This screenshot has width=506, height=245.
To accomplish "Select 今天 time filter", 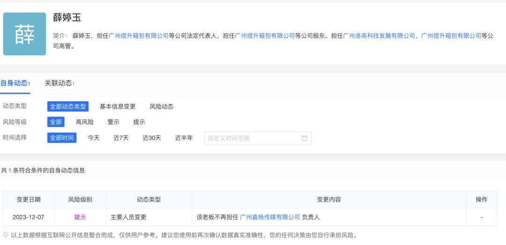I will [x=94, y=138].
